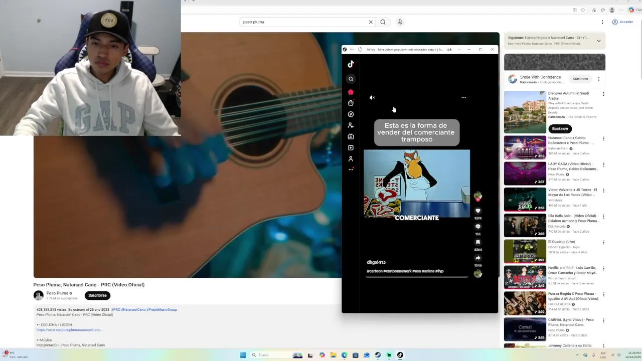Click the TikTok cartoon video frame
This screenshot has height=361, width=642.
click(x=417, y=184)
